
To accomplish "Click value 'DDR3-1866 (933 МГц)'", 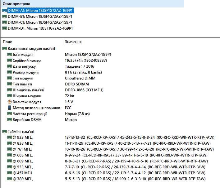I will click(84, 90).
